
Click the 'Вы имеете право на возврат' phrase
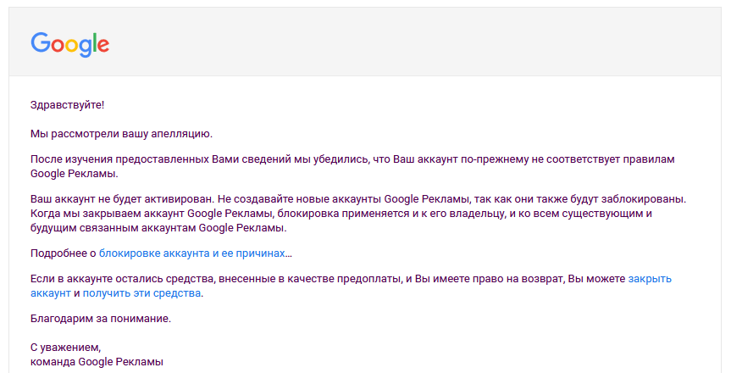coord(490,279)
